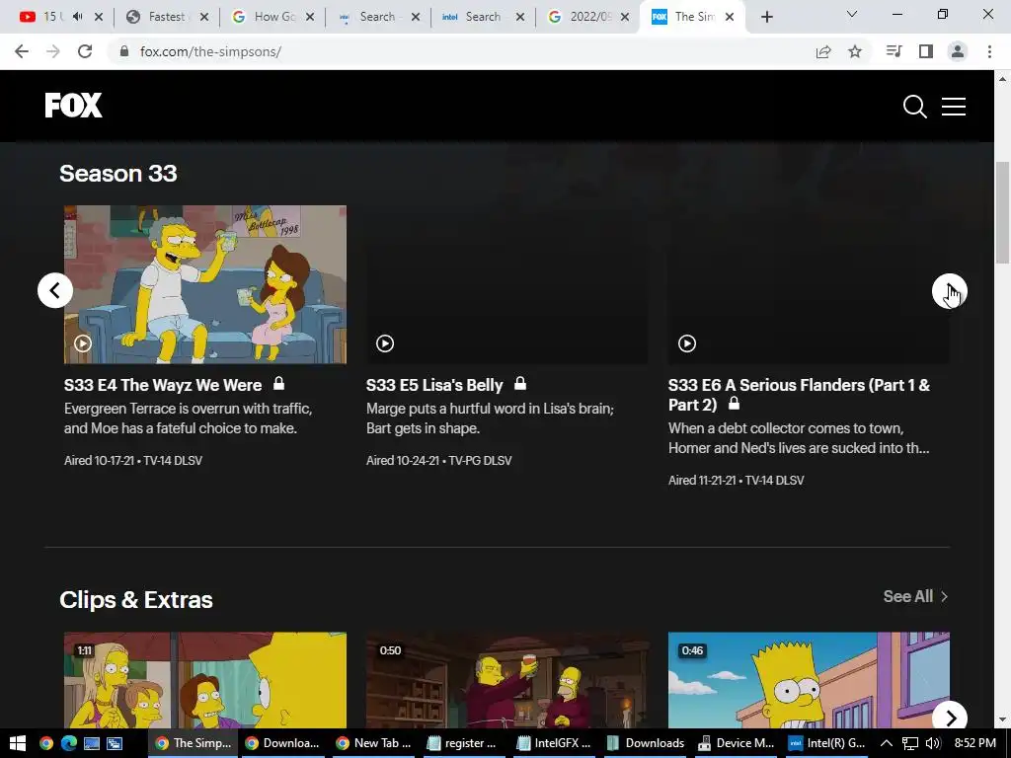Click the lock icon beside Lisa's Belly

[520, 384]
